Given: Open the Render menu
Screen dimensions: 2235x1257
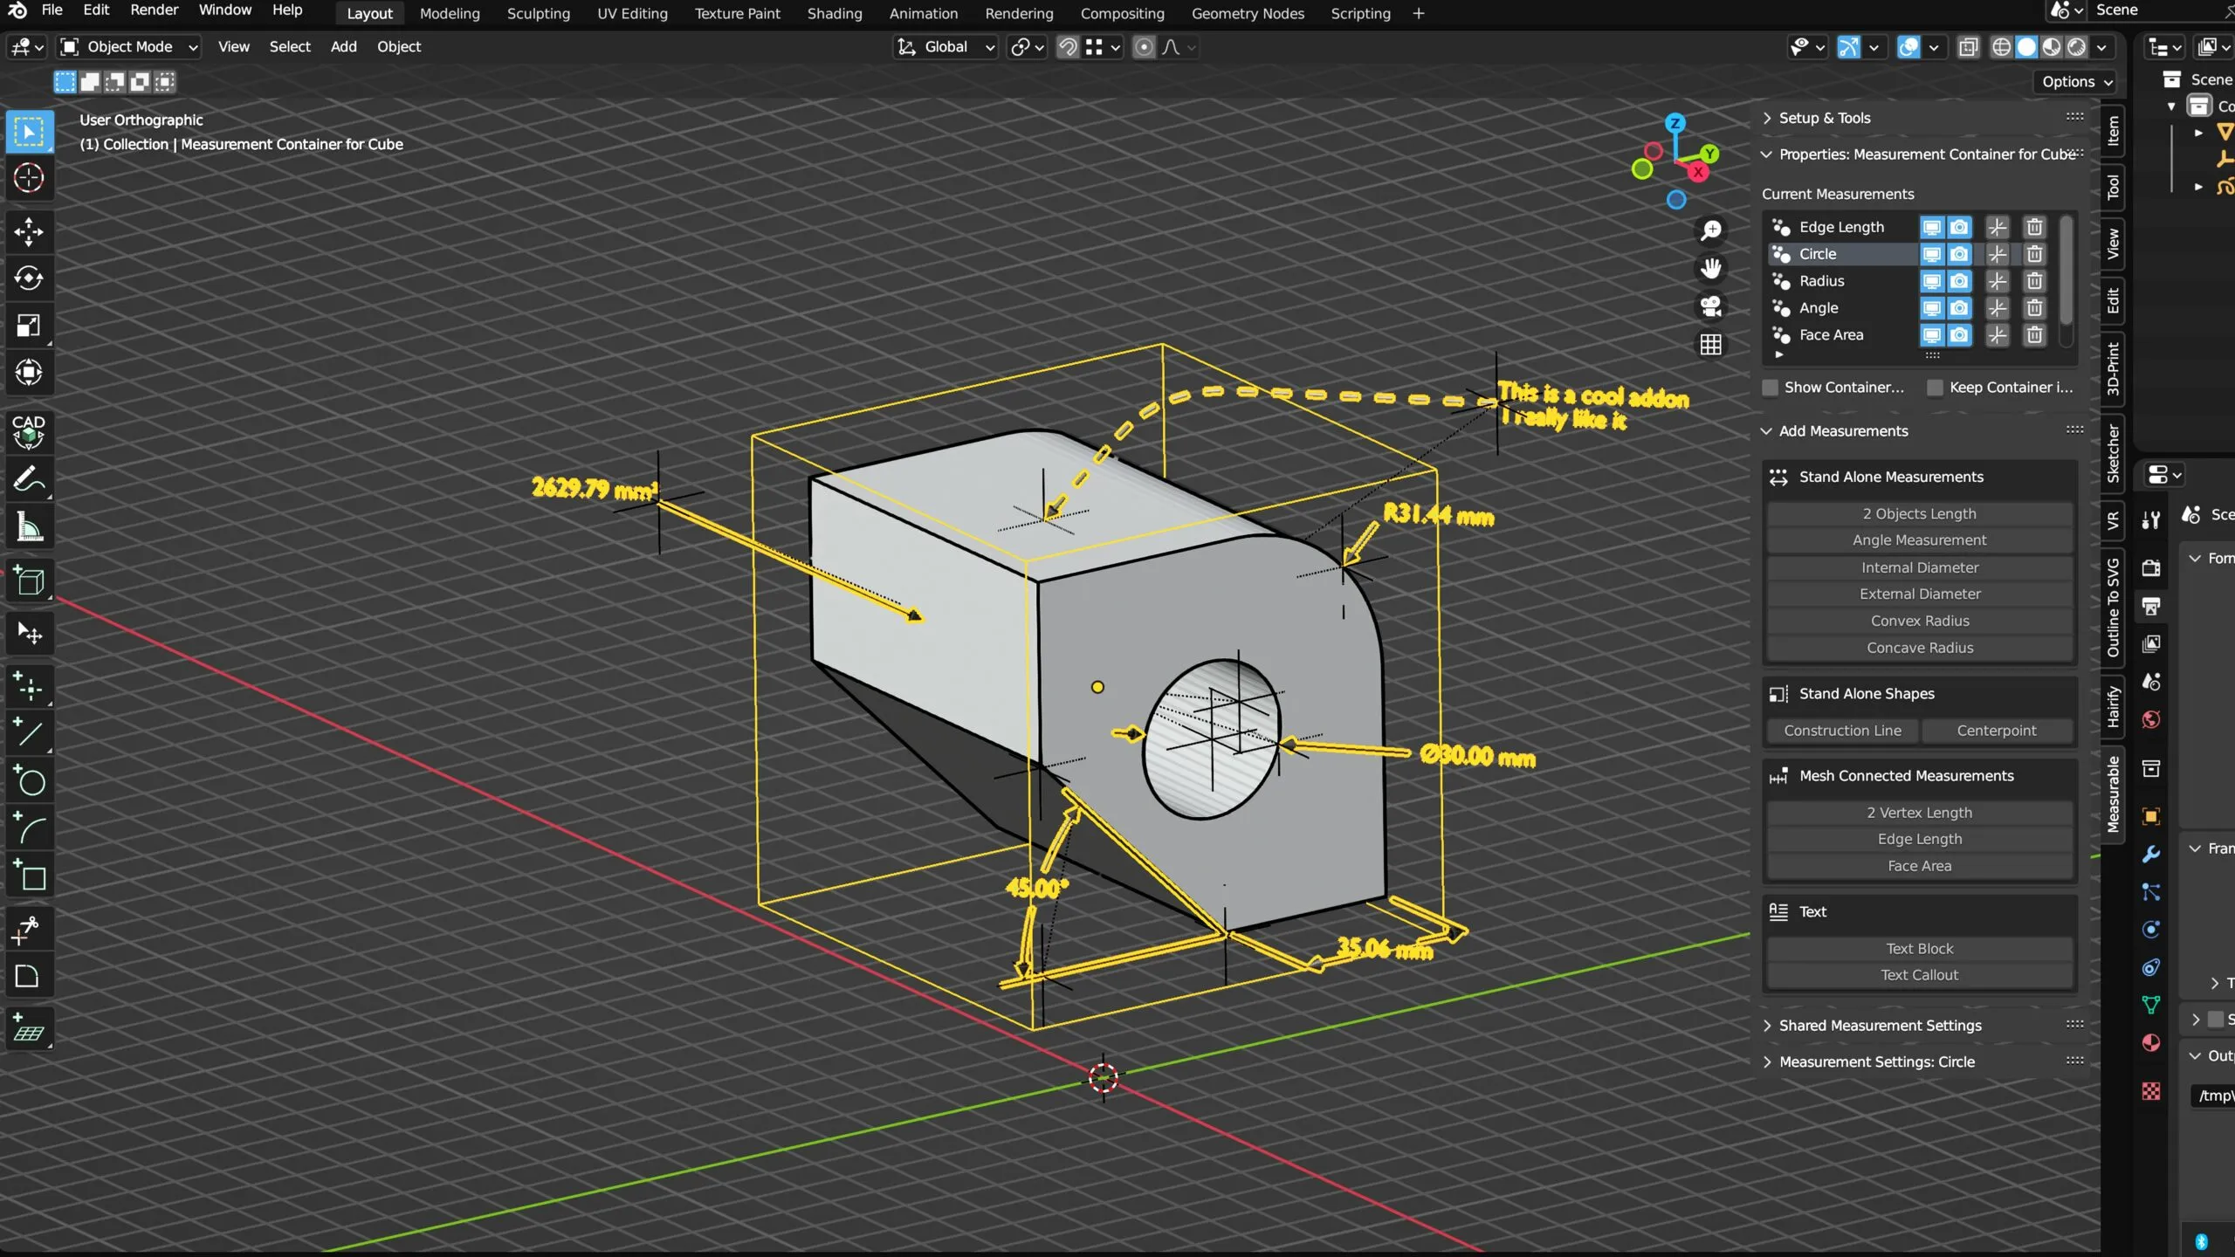Looking at the screenshot, I should pyautogui.click(x=154, y=10).
